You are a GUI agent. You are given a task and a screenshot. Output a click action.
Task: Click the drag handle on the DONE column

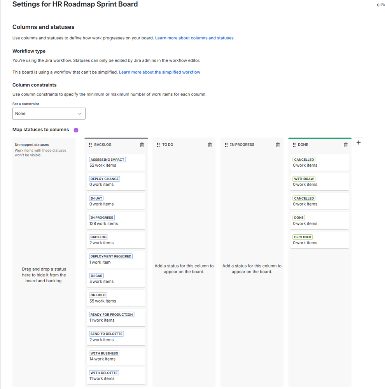pyautogui.click(x=294, y=144)
